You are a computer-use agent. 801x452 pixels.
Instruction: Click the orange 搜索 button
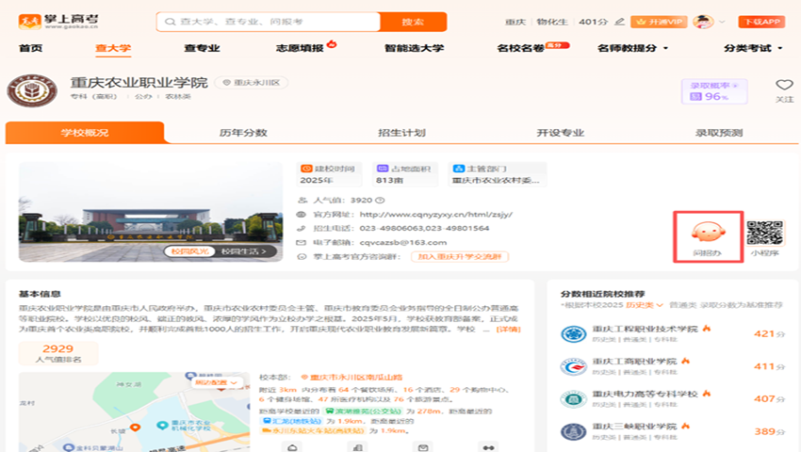click(413, 22)
